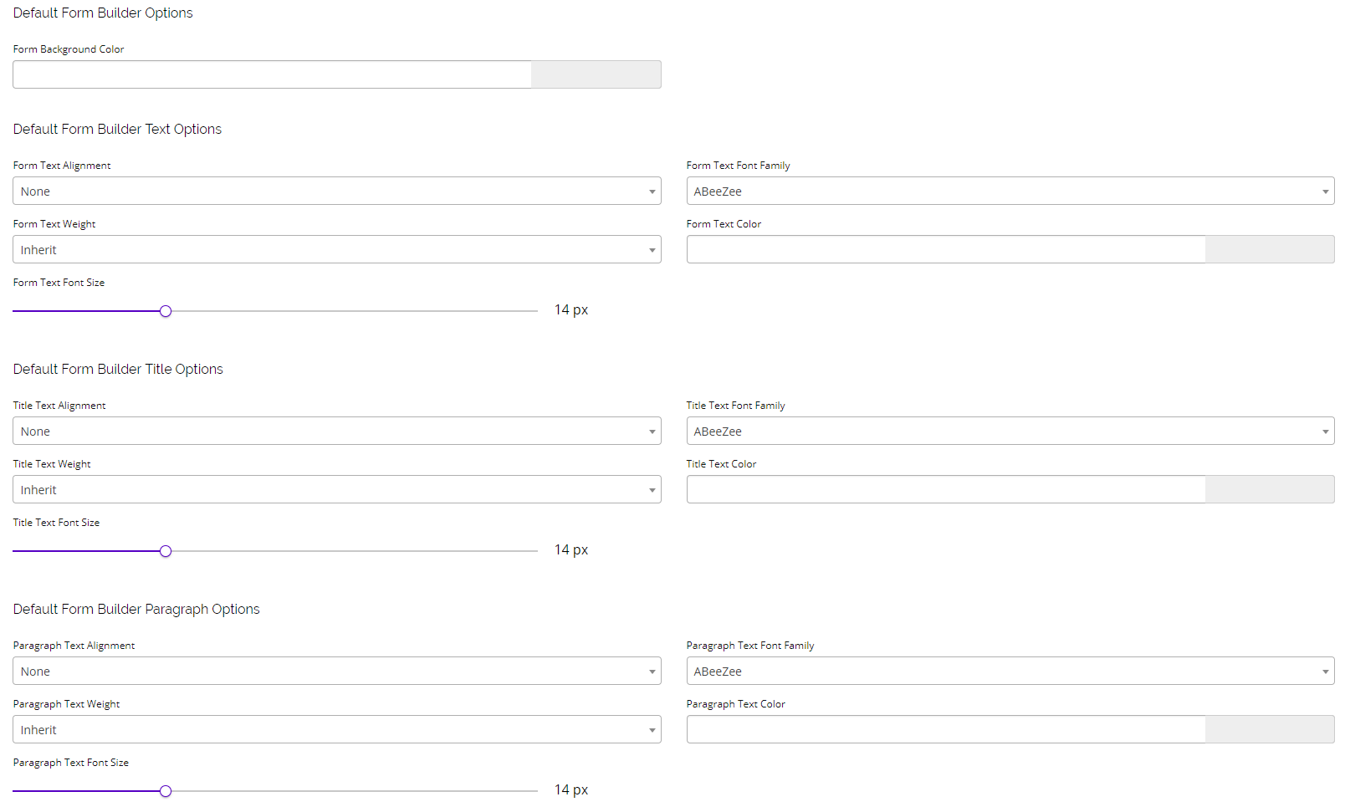Screen dimensions: 1345x807
Task: Open the Title Text Font Family dropdown
Action: [1010, 431]
